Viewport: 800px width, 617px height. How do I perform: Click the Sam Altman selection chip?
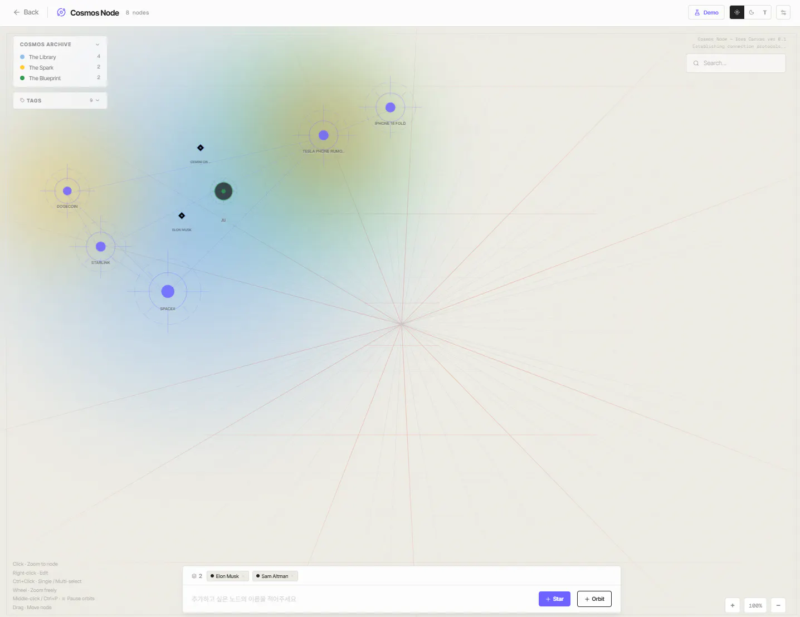275,576
